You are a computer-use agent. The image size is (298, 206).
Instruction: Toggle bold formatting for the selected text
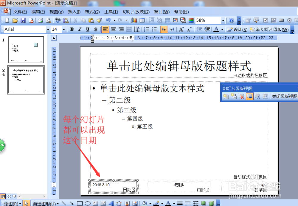coord(72,30)
